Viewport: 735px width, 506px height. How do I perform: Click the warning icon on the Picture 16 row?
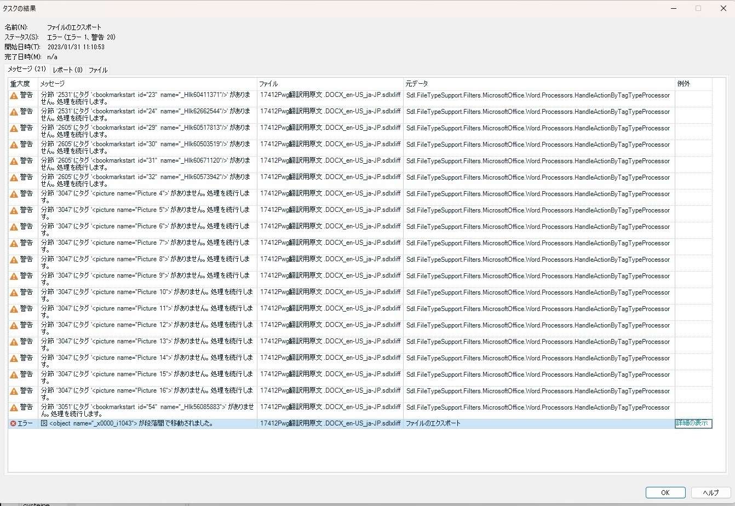coord(13,390)
